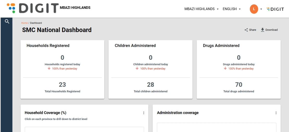The width and height of the screenshot is (289, 132).
Task: Select total children administered value 28
Action: pyautogui.click(x=150, y=85)
